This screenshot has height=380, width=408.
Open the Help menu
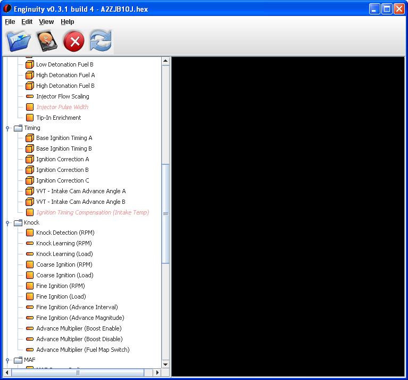(68, 22)
